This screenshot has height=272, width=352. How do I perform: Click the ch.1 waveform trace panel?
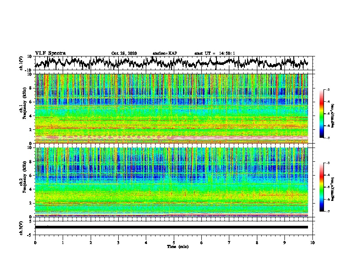pos(174,63)
